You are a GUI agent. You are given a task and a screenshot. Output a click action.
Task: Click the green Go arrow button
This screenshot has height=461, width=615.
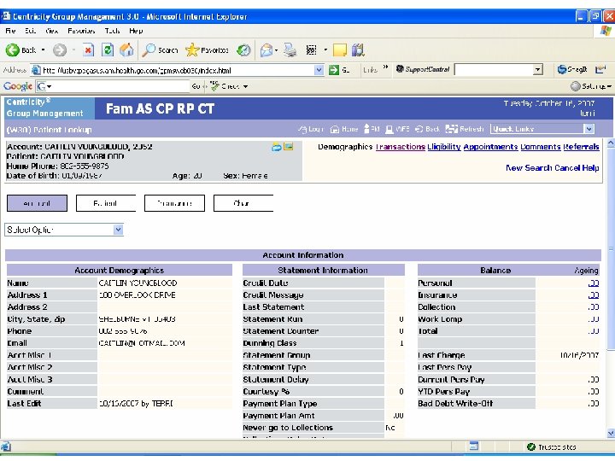pyautogui.click(x=334, y=70)
